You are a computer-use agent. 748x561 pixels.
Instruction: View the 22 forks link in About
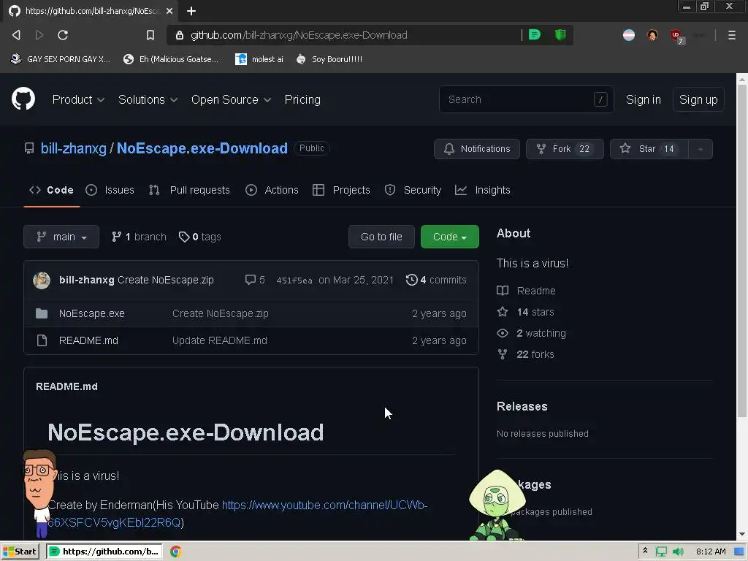click(526, 354)
